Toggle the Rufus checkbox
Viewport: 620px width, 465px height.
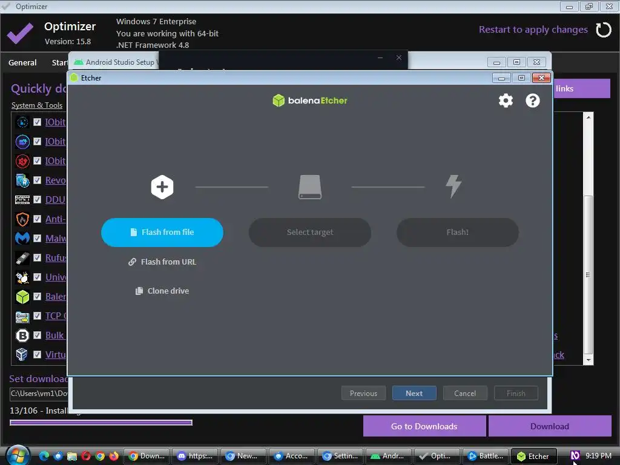[x=37, y=257]
